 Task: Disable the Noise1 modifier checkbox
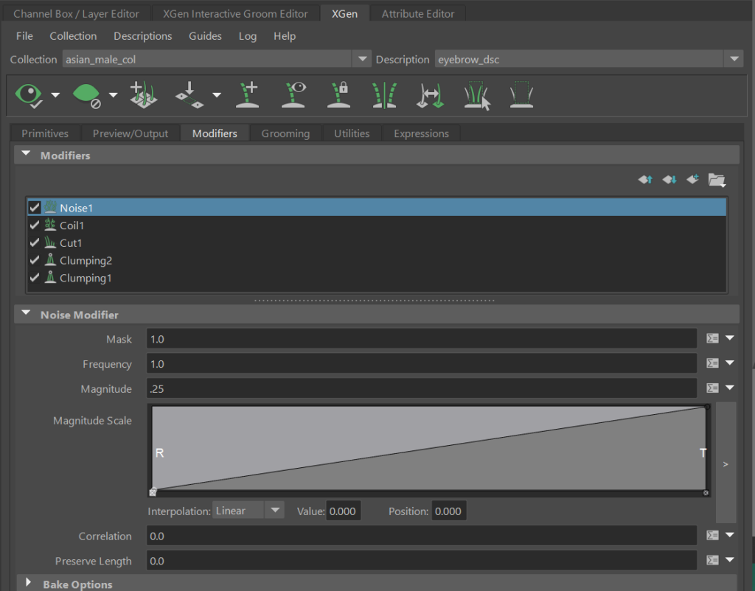point(34,208)
